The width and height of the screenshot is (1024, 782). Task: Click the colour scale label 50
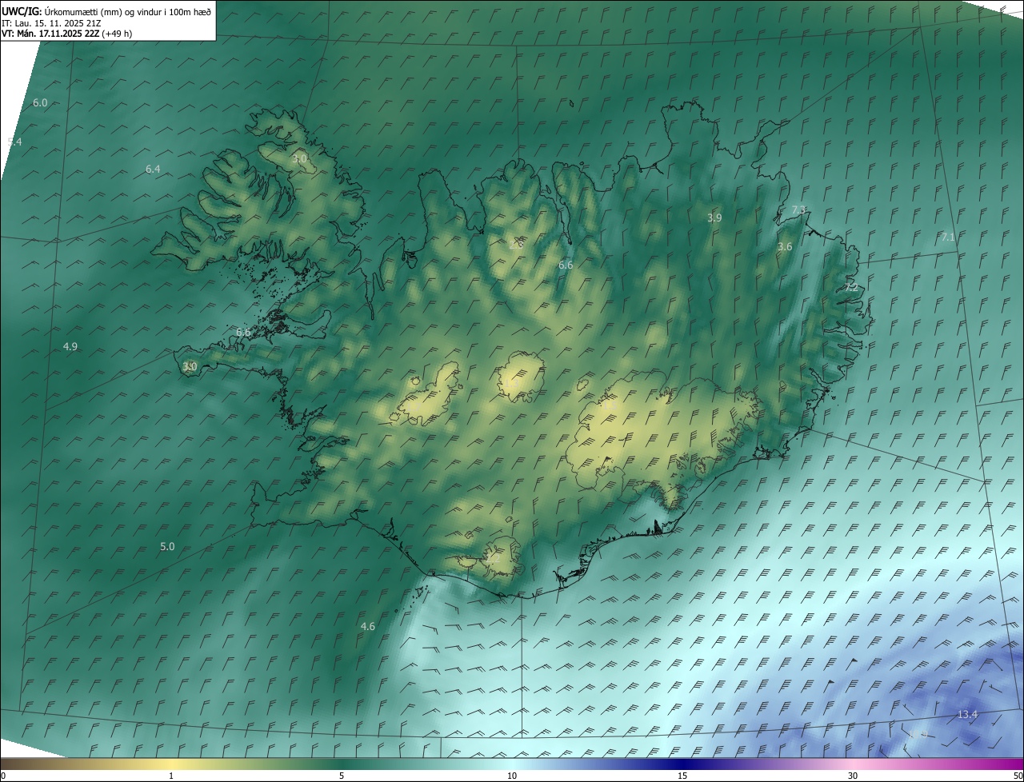(x=1018, y=776)
